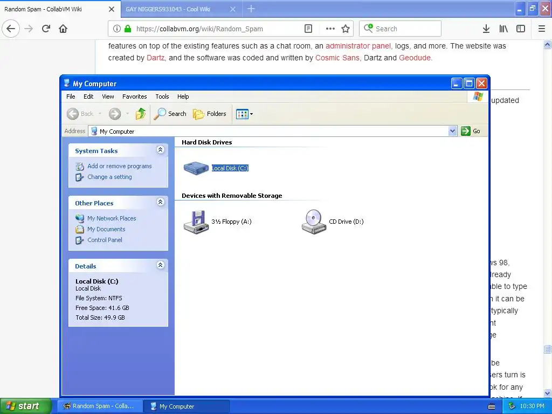
Task: Click the Firefox Search box
Action: coord(401,29)
